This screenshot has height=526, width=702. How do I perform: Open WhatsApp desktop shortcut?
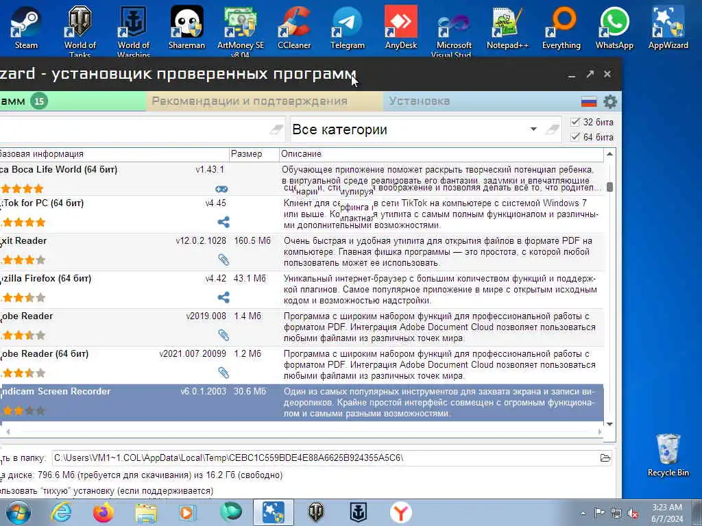point(615,27)
